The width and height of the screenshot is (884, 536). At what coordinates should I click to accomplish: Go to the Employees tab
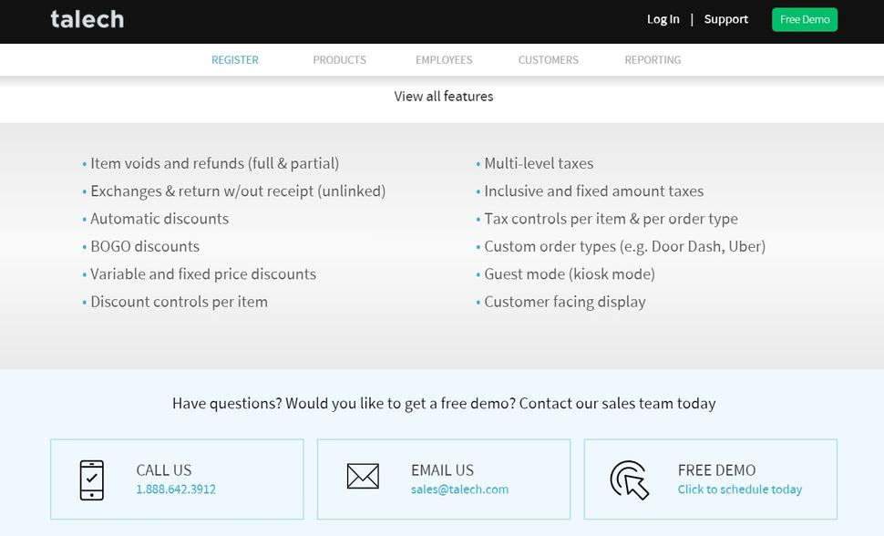click(444, 60)
